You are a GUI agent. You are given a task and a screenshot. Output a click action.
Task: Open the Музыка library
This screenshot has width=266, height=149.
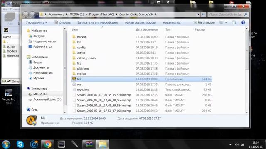click(x=38, y=78)
